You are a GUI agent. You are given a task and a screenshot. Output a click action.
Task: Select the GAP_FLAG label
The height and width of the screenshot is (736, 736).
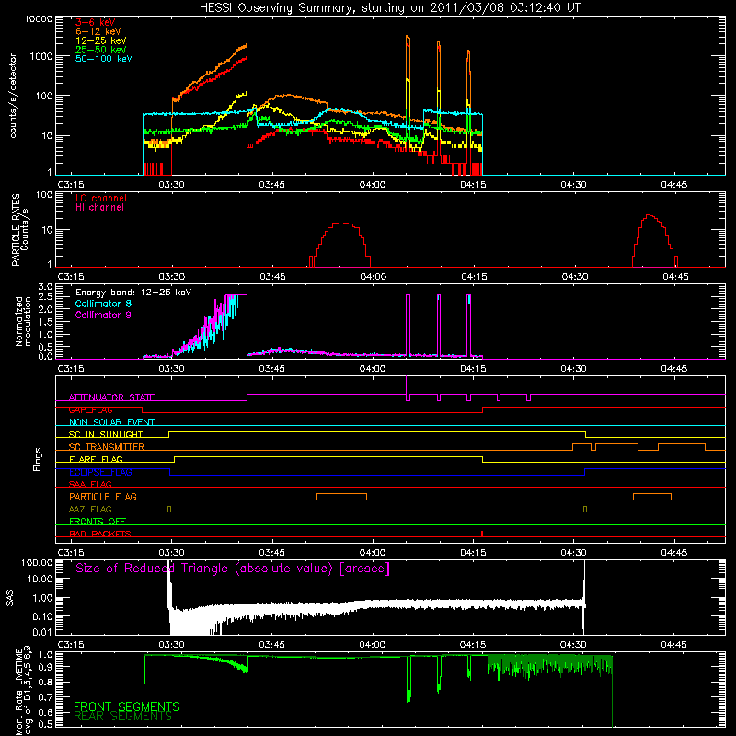90,409
